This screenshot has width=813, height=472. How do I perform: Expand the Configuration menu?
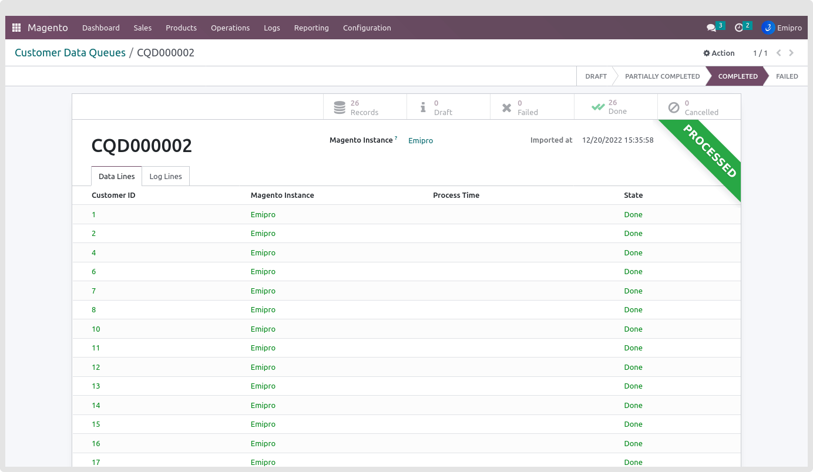click(367, 28)
